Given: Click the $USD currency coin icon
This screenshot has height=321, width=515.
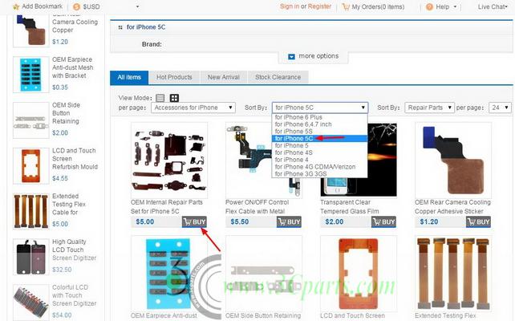Looking at the screenshot, I should pos(76,6).
